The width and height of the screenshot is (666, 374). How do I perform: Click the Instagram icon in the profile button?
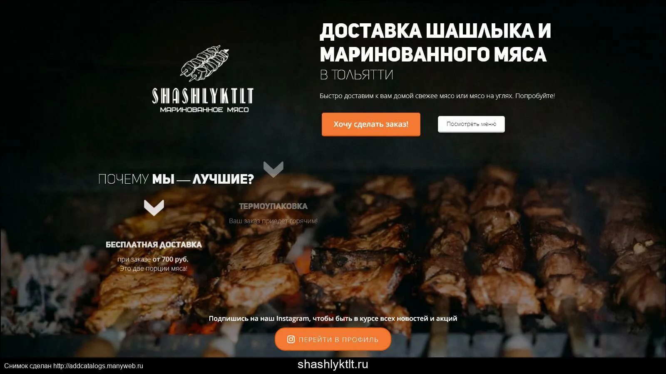(x=291, y=340)
